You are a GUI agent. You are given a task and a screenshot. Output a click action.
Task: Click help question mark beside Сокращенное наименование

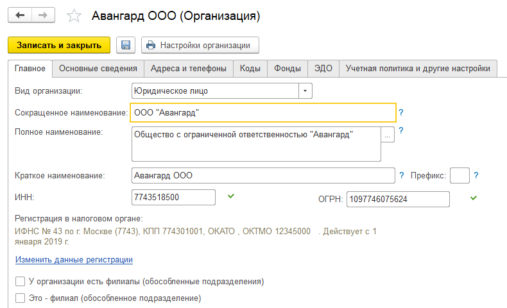pyautogui.click(x=401, y=112)
